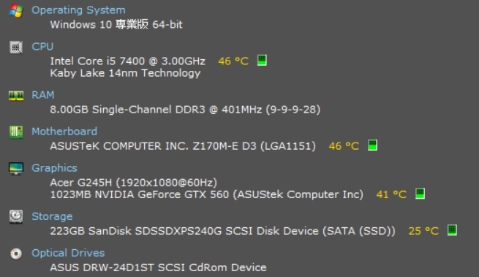Click the Windows logo Operating System icon

tap(16, 10)
